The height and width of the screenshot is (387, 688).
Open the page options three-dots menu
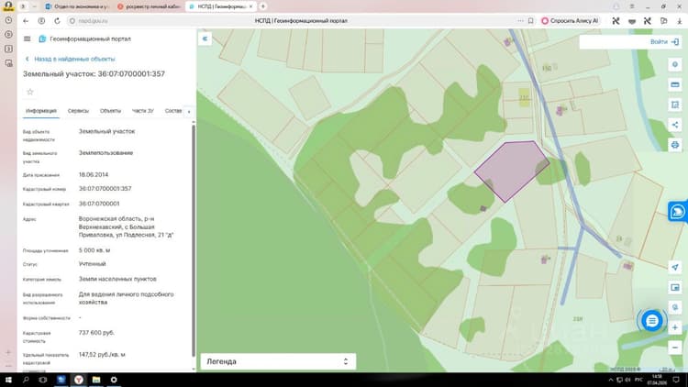click(x=520, y=20)
